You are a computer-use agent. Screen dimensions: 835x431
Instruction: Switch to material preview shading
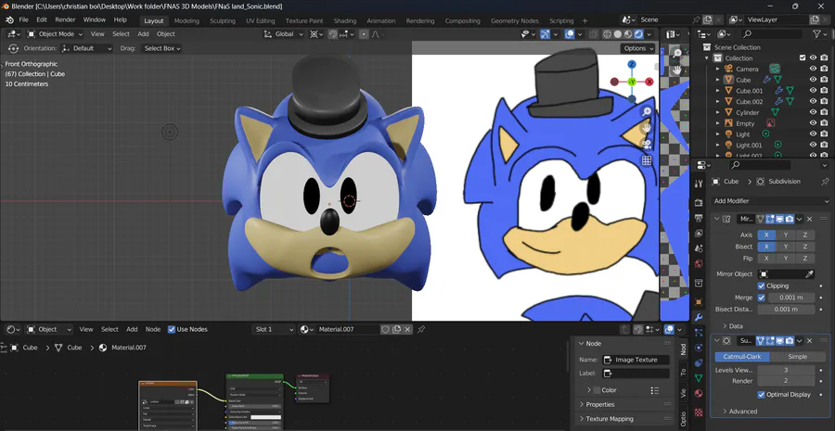[x=628, y=34]
